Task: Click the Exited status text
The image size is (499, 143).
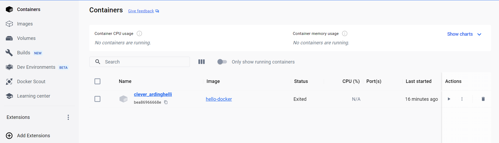Action: click(x=300, y=99)
